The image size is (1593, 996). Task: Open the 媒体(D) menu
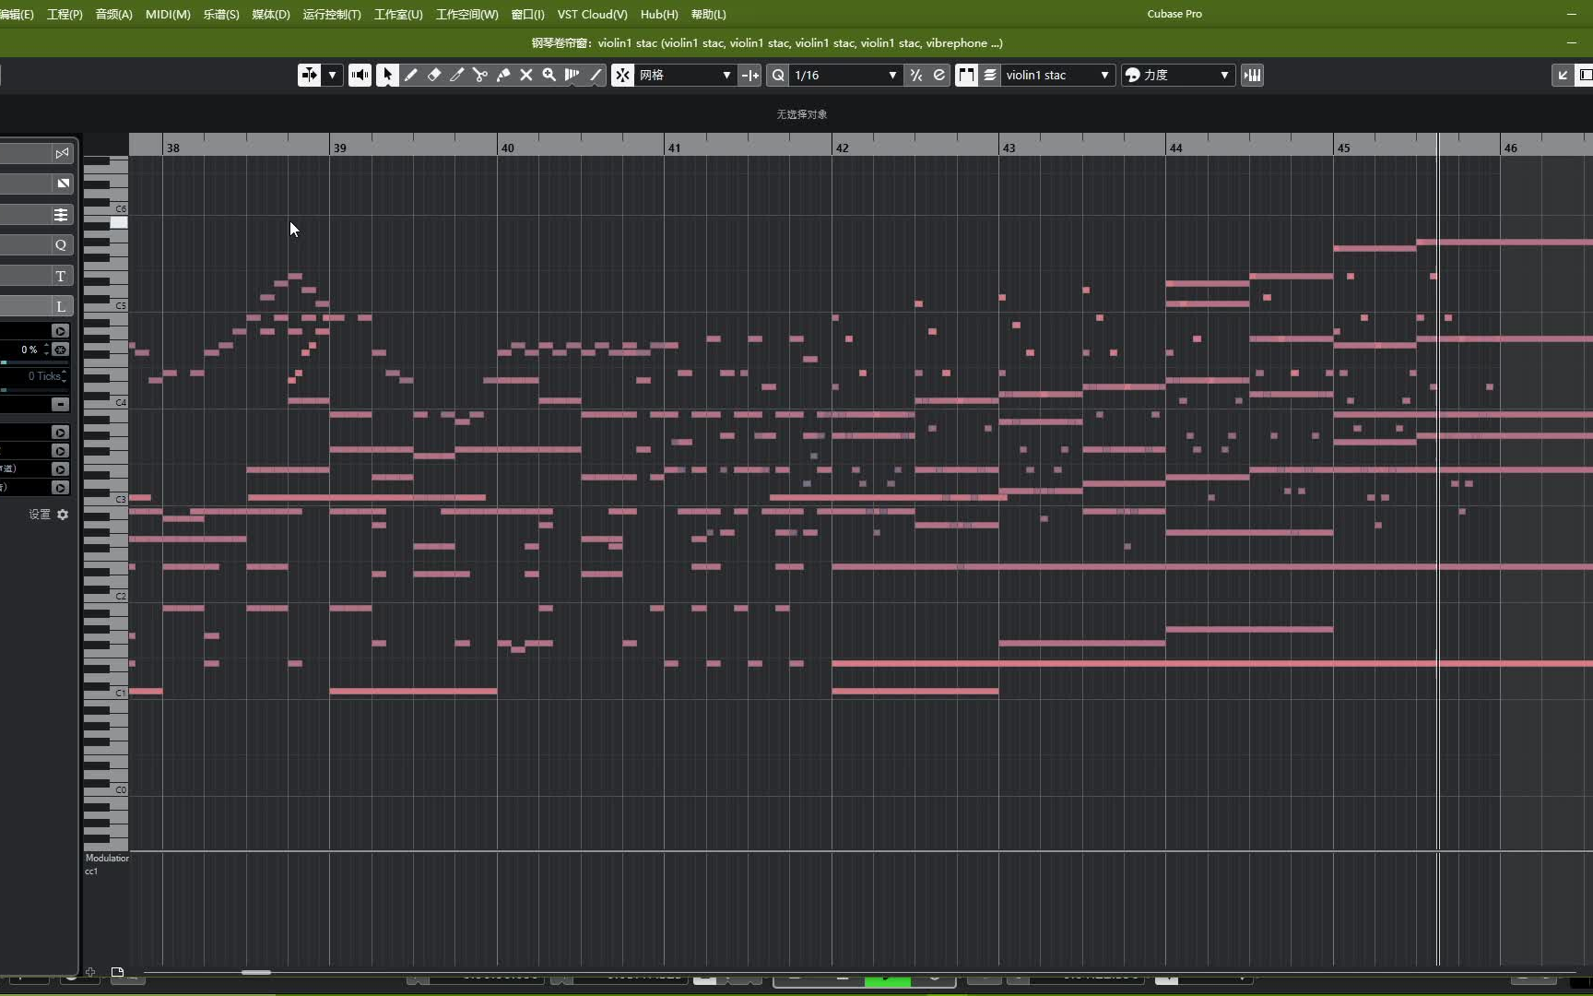[271, 14]
